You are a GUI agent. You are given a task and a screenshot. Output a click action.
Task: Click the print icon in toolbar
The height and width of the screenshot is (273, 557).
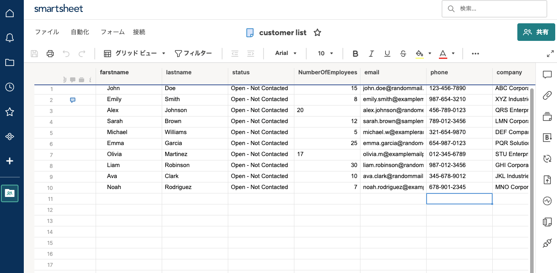tap(50, 54)
